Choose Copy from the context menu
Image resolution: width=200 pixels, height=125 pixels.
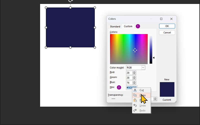pos(141,95)
